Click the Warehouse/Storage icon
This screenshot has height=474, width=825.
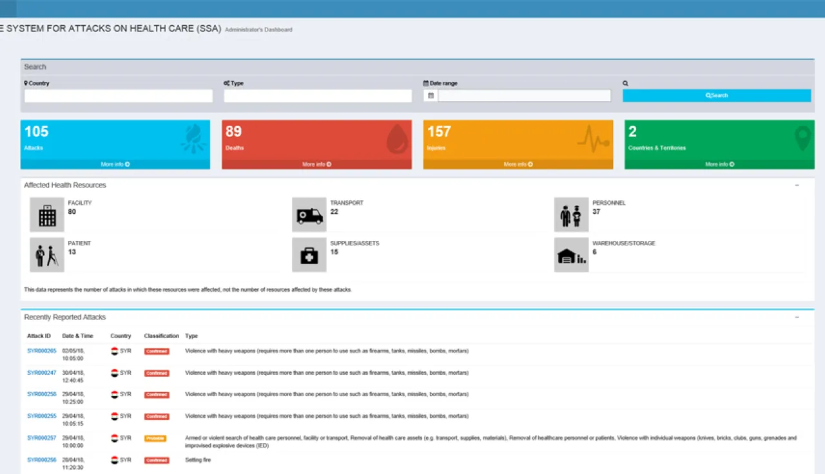(571, 255)
